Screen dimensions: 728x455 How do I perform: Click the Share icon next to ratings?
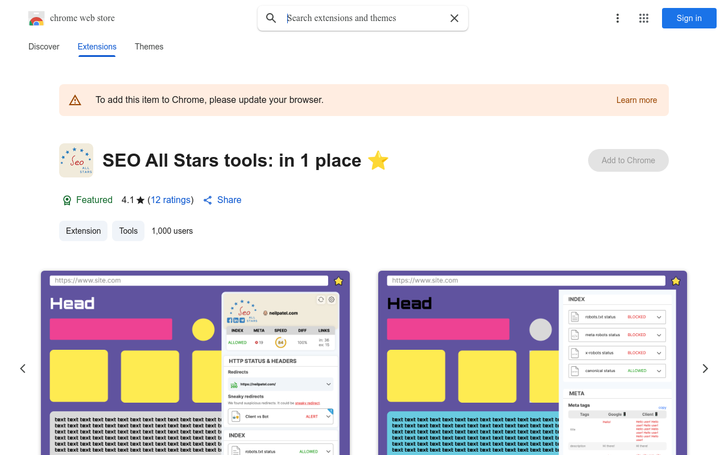208,200
